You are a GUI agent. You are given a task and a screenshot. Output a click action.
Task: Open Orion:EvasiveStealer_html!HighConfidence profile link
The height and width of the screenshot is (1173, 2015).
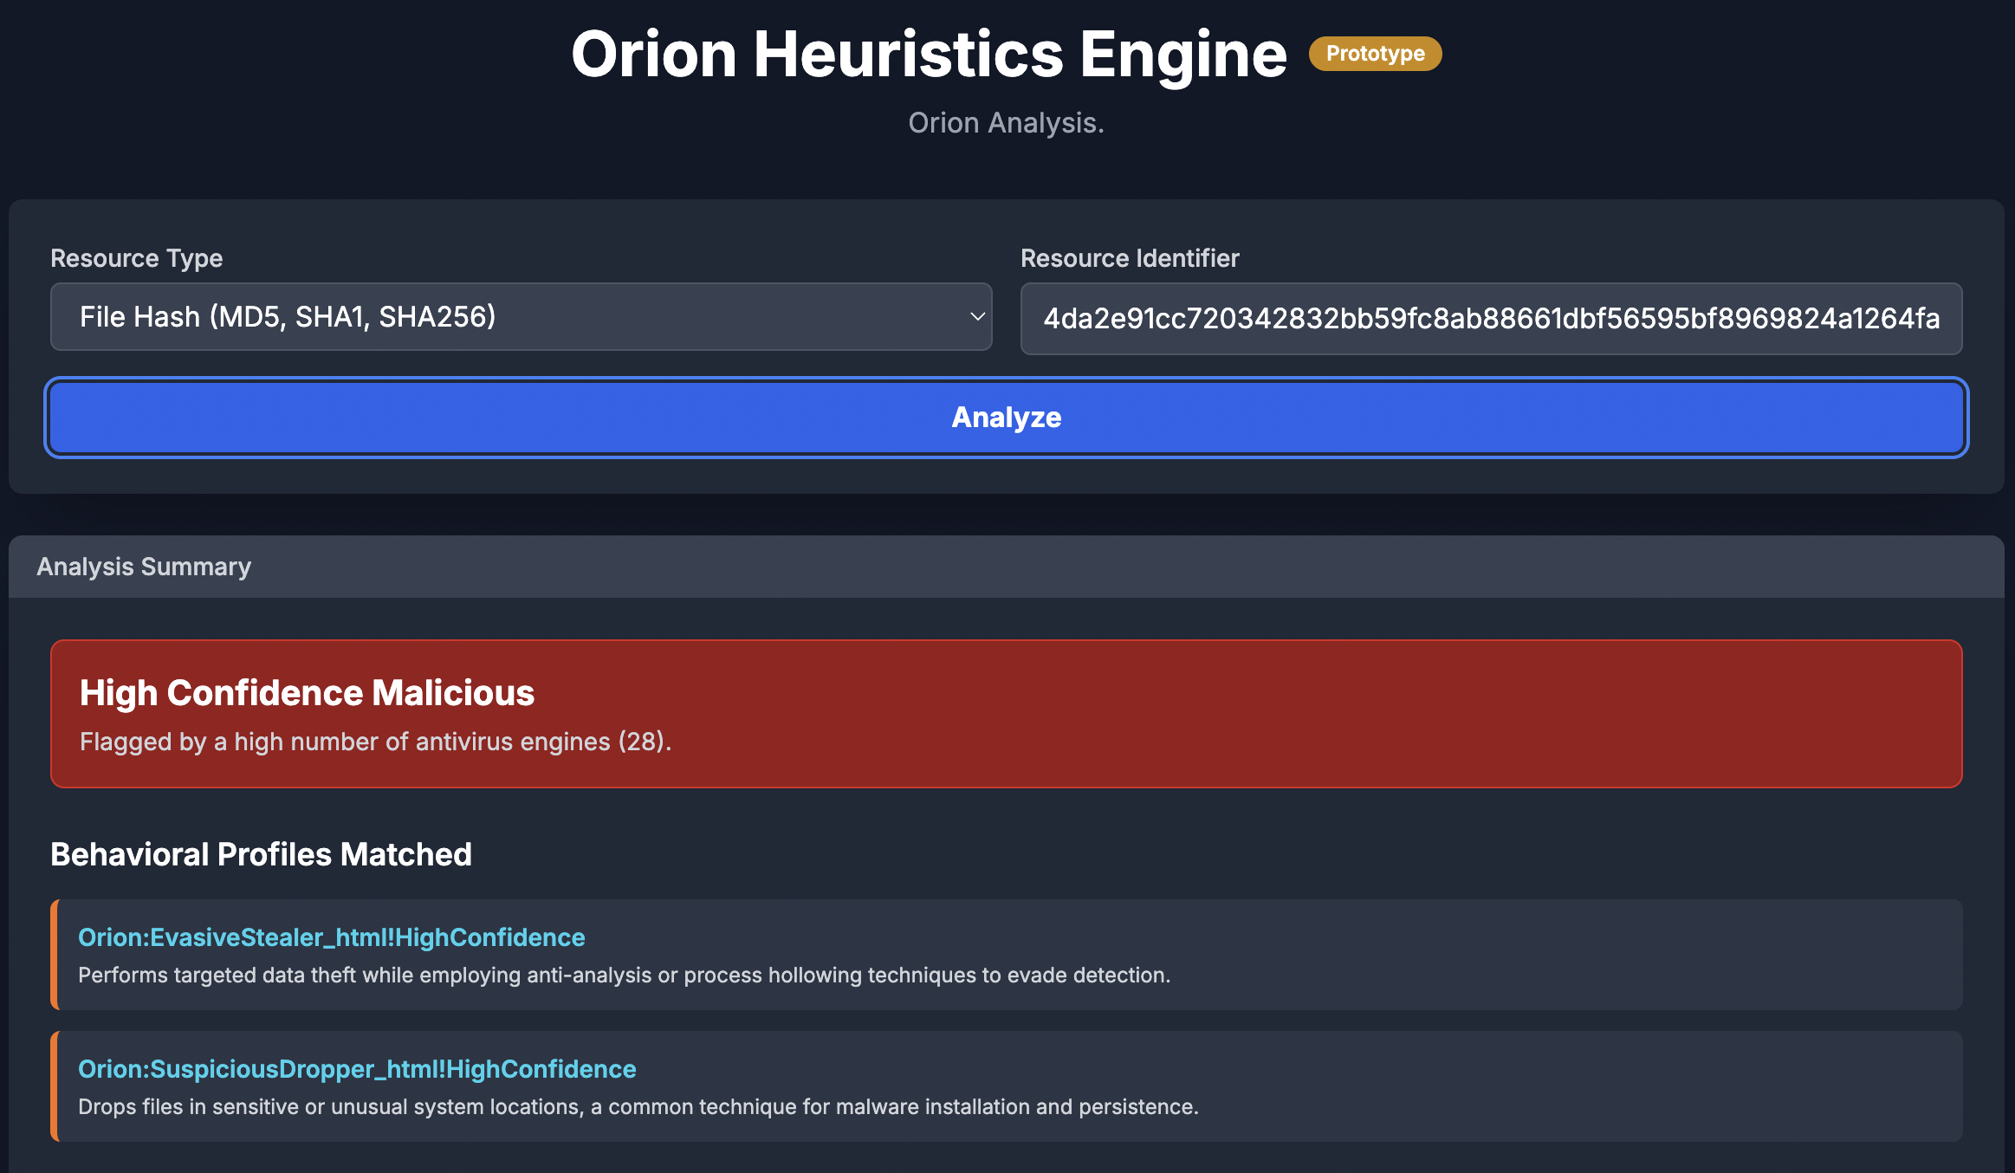coord(331,937)
